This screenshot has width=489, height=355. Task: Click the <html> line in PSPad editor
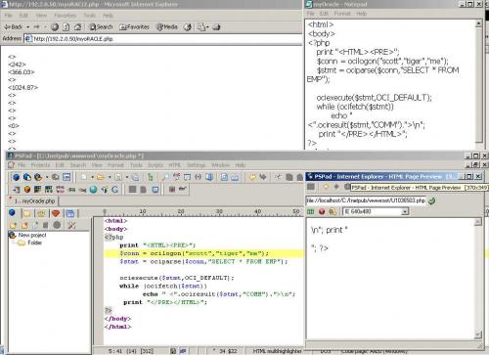pyautogui.click(x=115, y=221)
